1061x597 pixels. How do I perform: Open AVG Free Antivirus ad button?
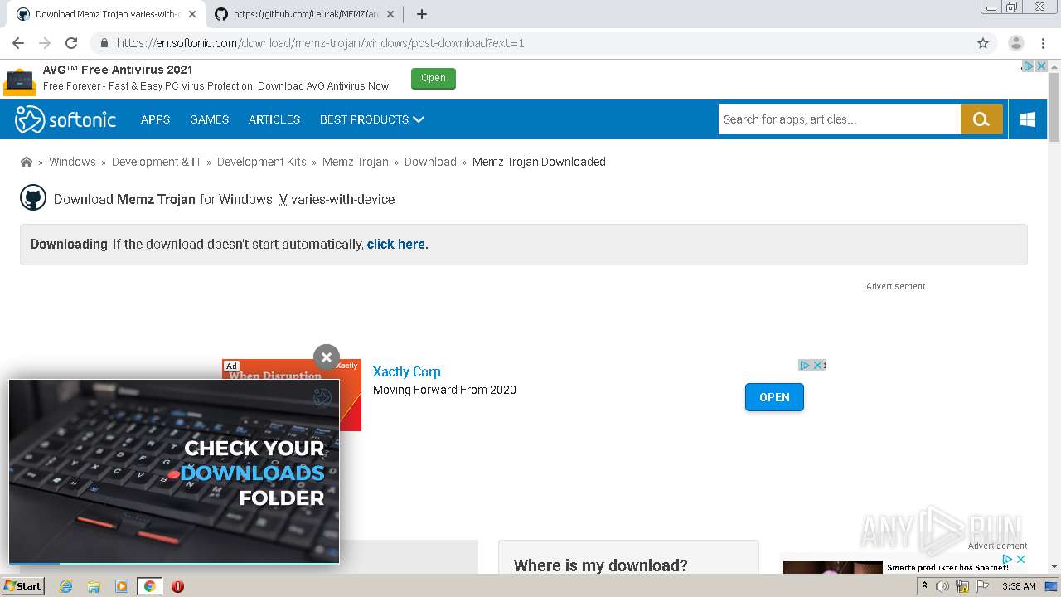[x=434, y=78]
